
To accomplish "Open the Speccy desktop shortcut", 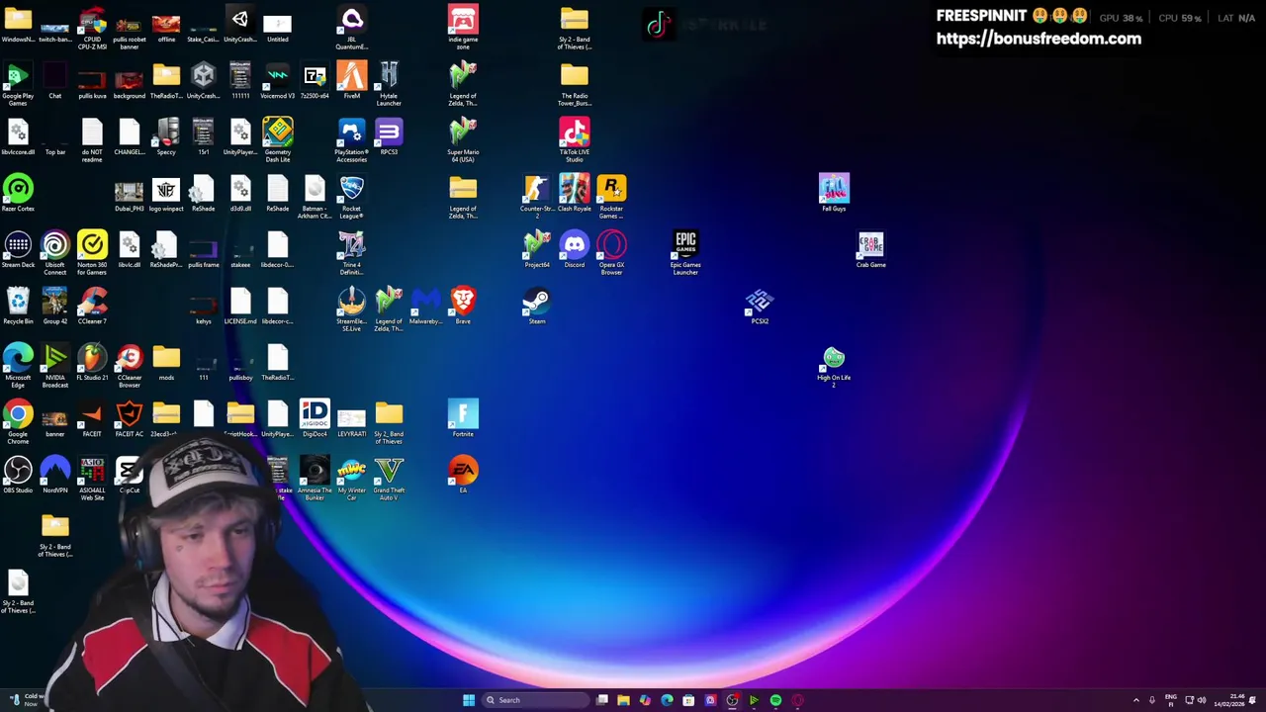I will pyautogui.click(x=166, y=137).
